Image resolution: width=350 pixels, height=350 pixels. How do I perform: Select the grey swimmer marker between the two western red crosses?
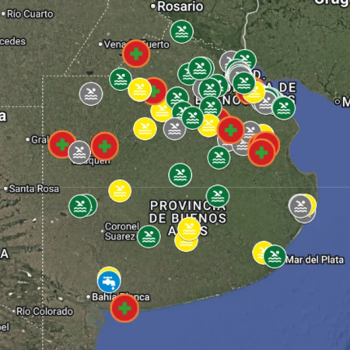[x=79, y=152]
